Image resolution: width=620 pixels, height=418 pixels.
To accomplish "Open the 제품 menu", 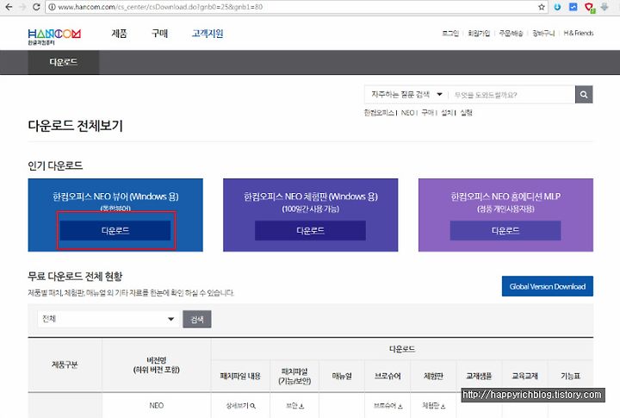I will (x=119, y=34).
